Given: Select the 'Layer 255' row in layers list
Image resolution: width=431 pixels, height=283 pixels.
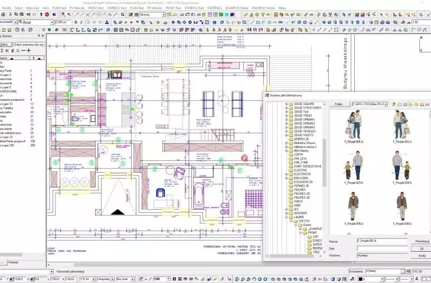Looking at the screenshot, I should [x=17, y=145].
